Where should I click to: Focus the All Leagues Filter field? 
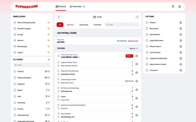pyautogui.click(x=32, y=65)
